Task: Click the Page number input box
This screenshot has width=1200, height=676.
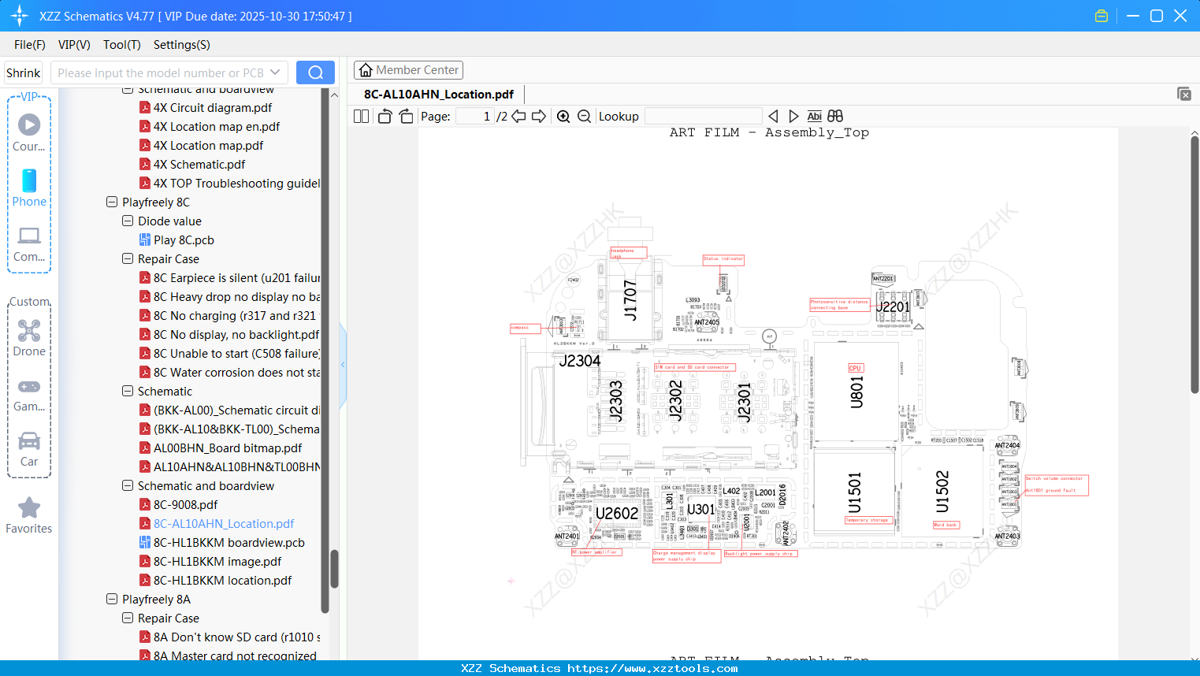Action: (474, 117)
